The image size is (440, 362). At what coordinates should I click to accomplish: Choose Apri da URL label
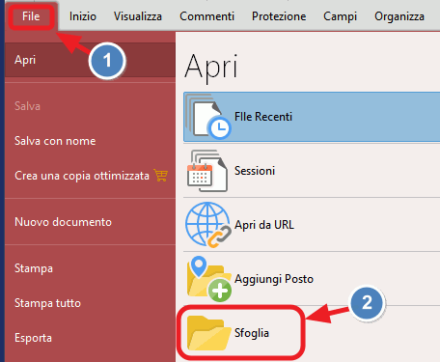pyautogui.click(x=264, y=225)
